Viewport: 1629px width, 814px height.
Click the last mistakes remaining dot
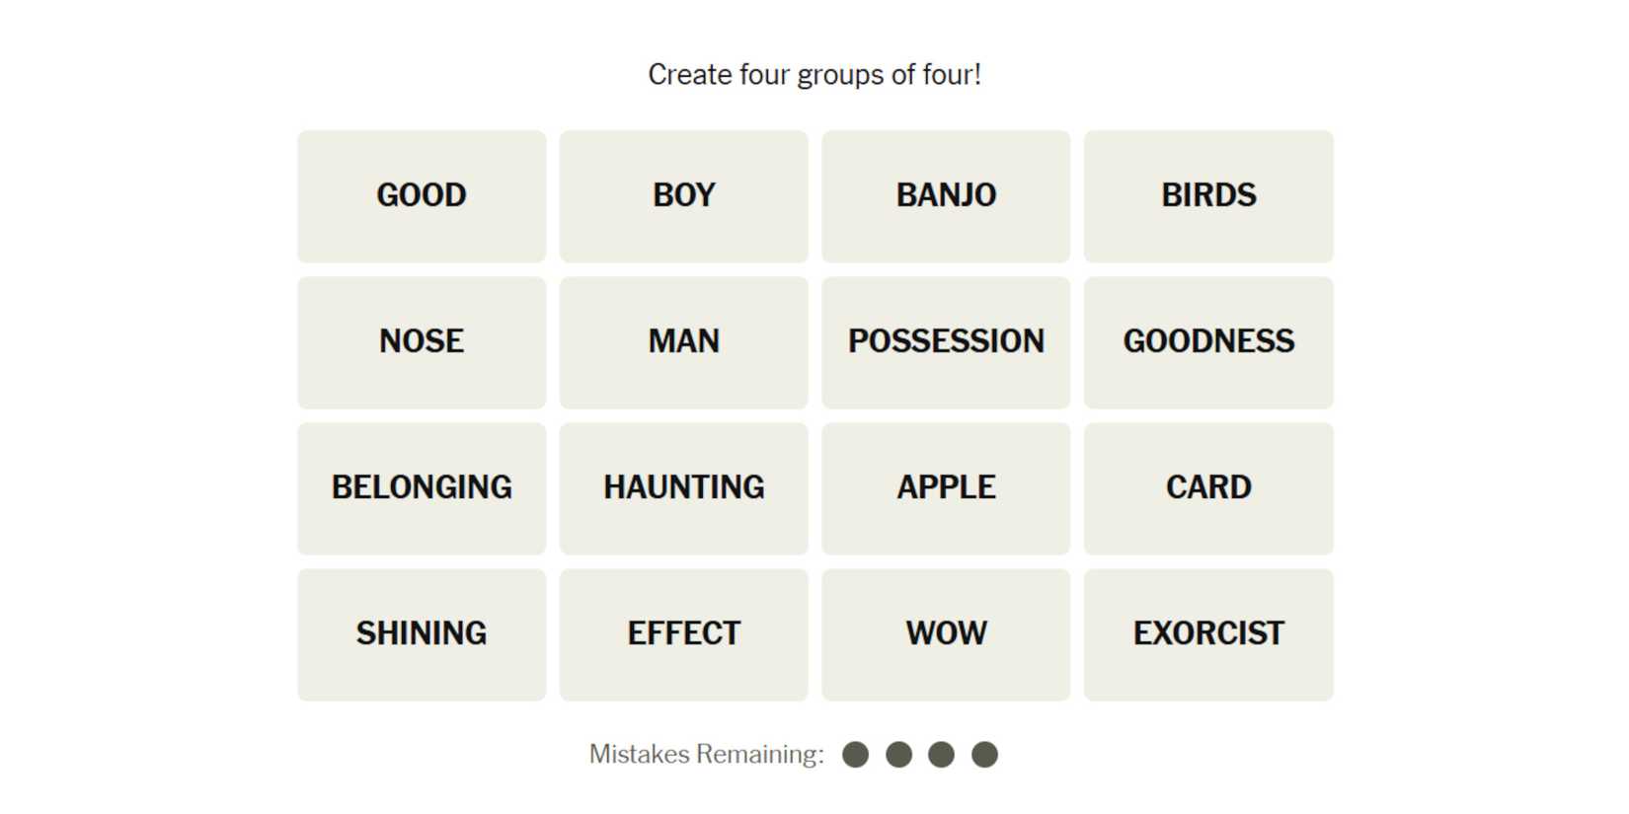tap(984, 755)
